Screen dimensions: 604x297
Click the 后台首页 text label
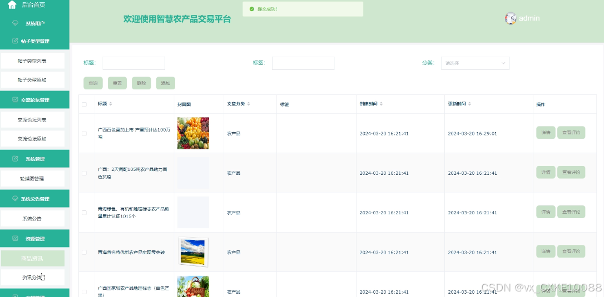(x=33, y=5)
